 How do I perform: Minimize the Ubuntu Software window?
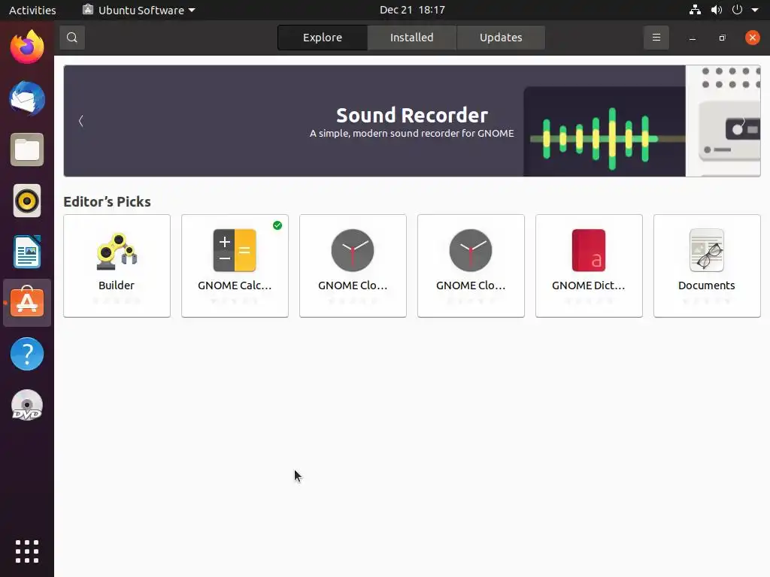click(x=693, y=38)
